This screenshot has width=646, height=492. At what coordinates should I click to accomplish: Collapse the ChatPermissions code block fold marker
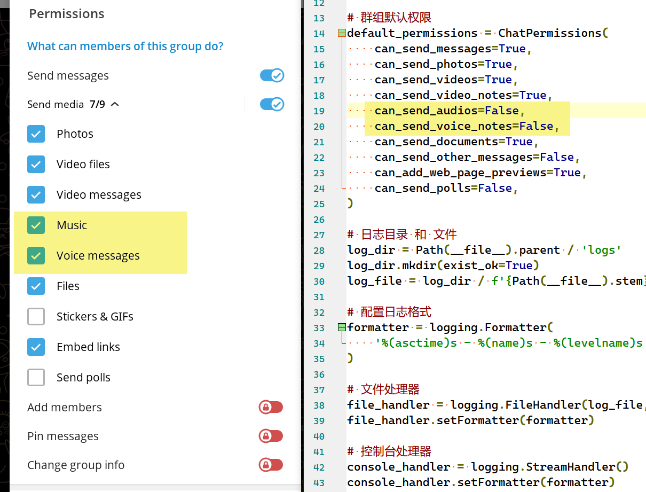[x=342, y=33]
